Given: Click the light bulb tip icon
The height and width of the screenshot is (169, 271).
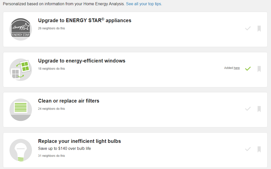Looking at the screenshot, I should click(21, 150).
